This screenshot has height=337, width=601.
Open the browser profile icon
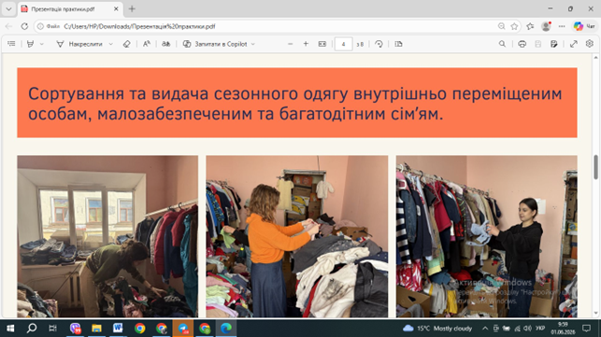click(x=546, y=26)
